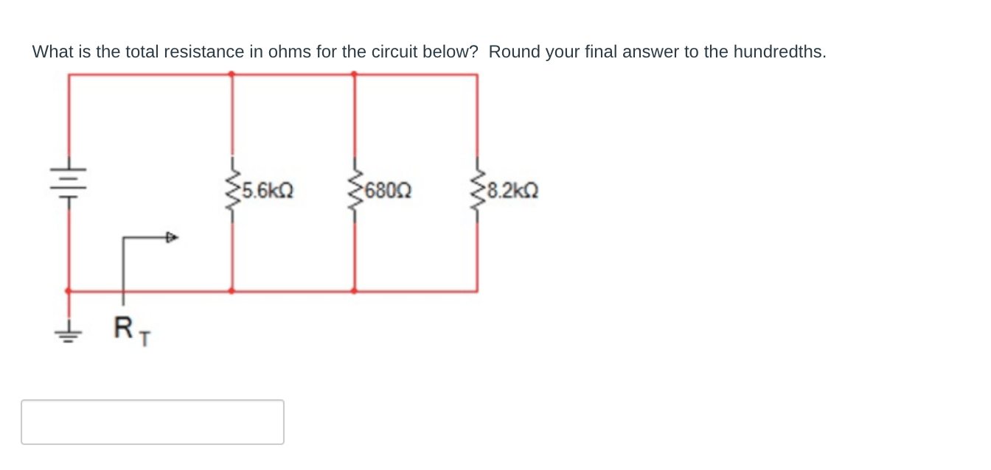This screenshot has height=470, width=991.
Task: Click the 680Ω value label
Action: 388,192
